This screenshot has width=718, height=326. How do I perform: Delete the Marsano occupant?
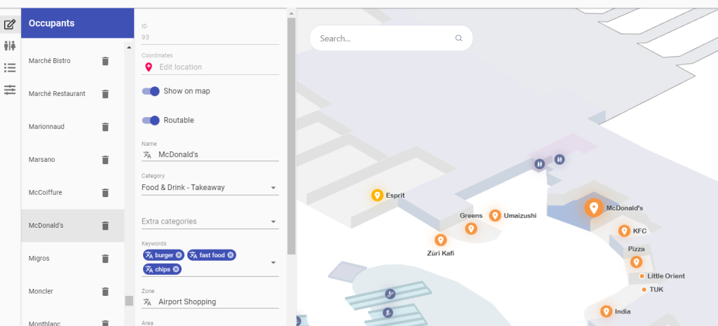(105, 160)
